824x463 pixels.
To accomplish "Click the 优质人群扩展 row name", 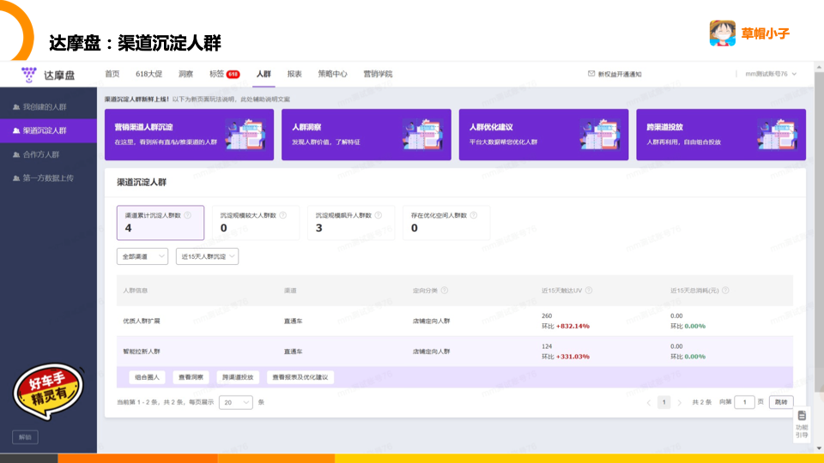I will tap(142, 321).
